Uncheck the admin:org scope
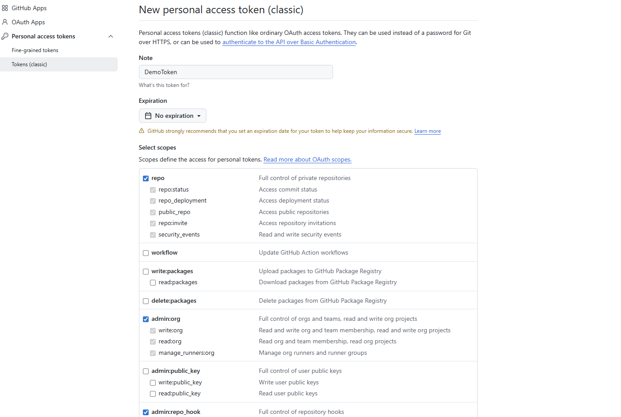Image resolution: width=621 pixels, height=417 pixels. click(146, 319)
